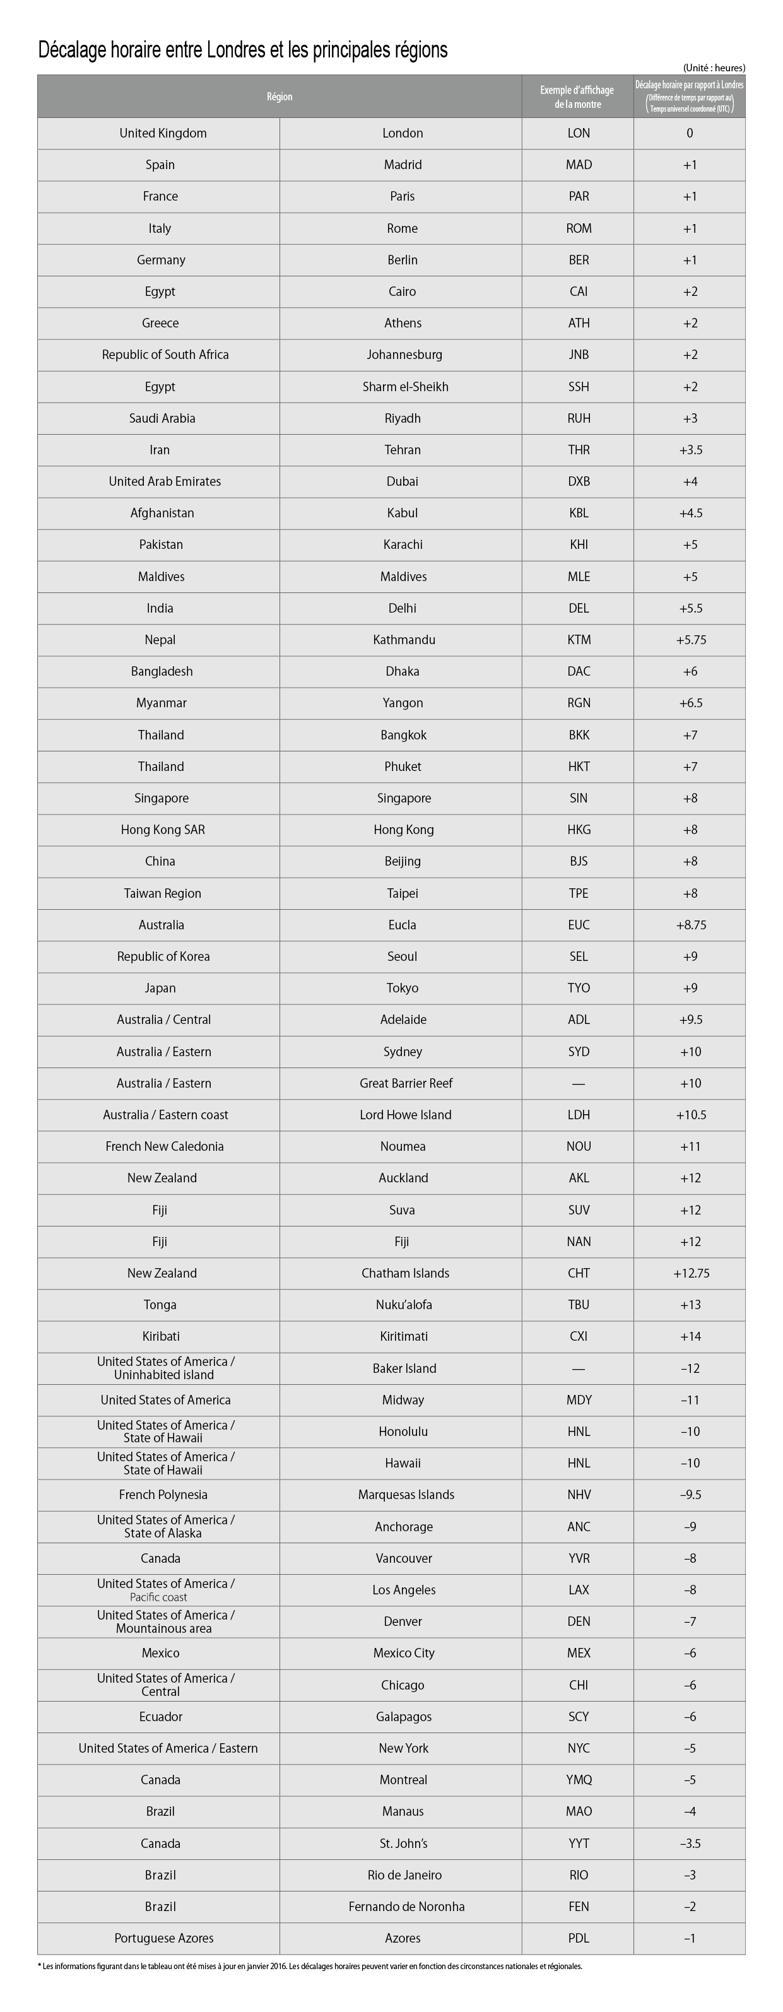The height and width of the screenshot is (2012, 783).
Task: Click the Exemple d'affichage de la montre header
Action: pyautogui.click(x=577, y=97)
